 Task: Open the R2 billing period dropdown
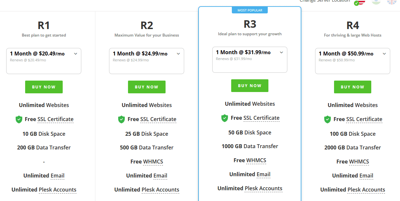[147, 61]
